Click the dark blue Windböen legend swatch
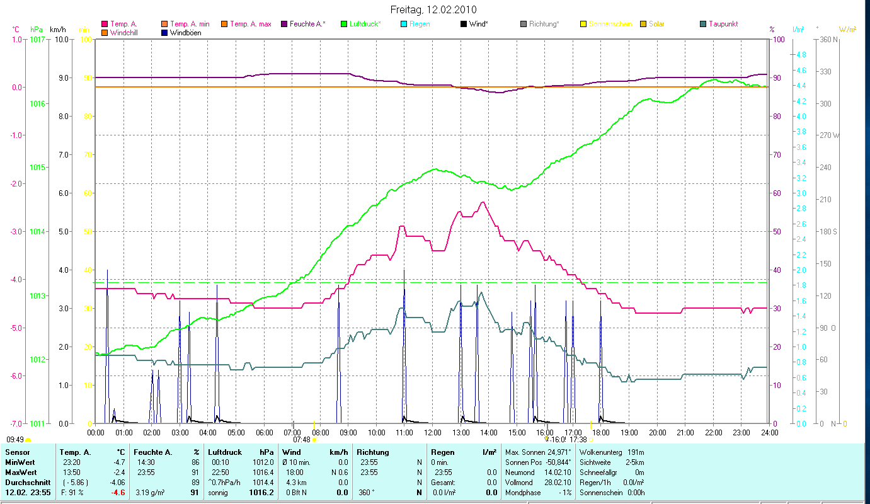 click(x=164, y=32)
